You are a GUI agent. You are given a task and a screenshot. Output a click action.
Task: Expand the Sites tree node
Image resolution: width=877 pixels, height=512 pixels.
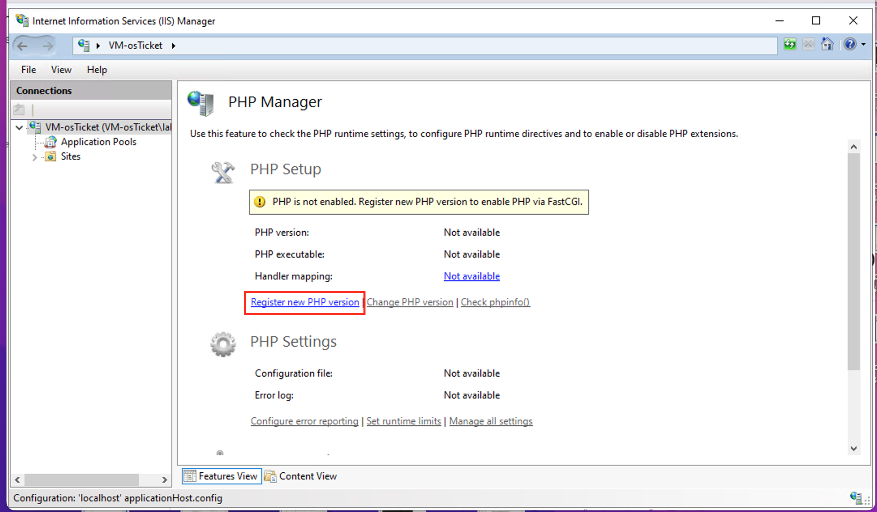coord(34,157)
